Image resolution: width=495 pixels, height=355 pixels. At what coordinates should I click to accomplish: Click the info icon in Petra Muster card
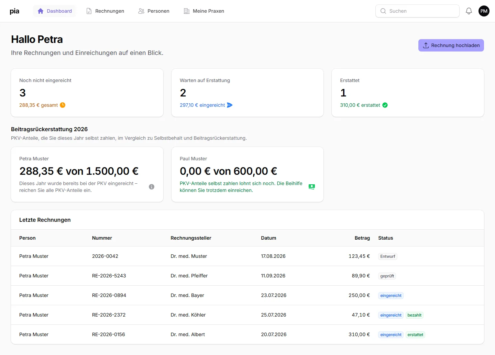pos(152,187)
